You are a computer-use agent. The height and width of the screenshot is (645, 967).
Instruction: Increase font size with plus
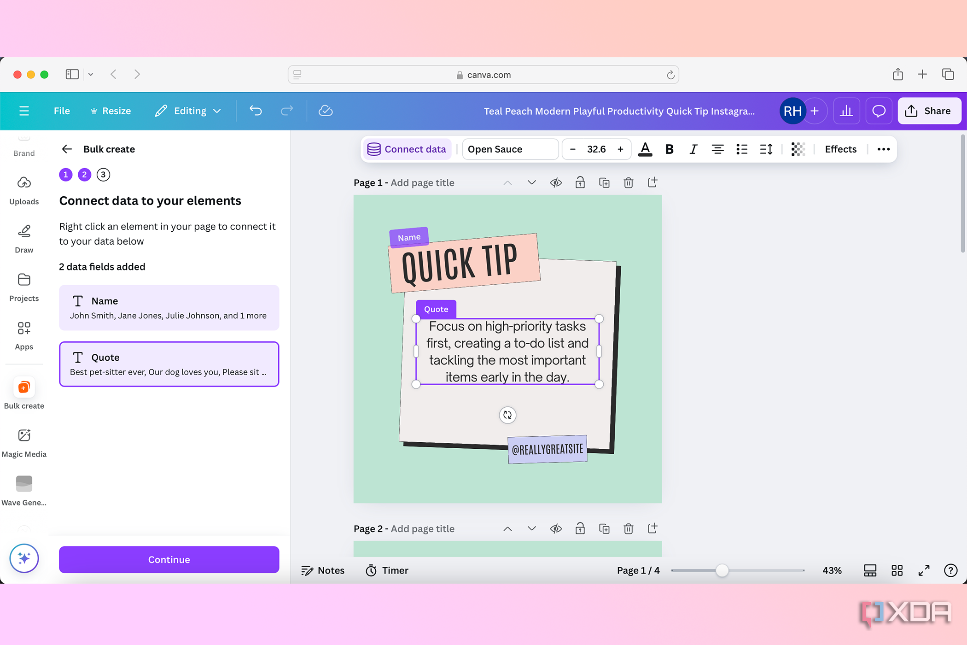620,149
